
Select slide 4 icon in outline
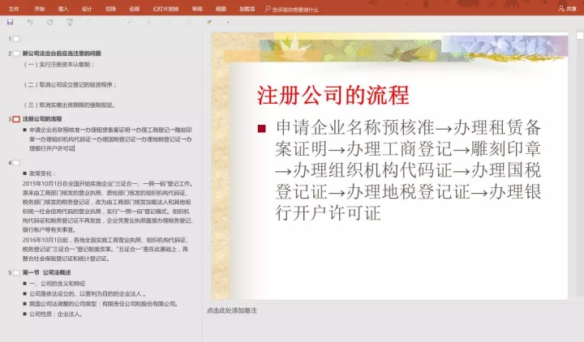tap(16, 163)
